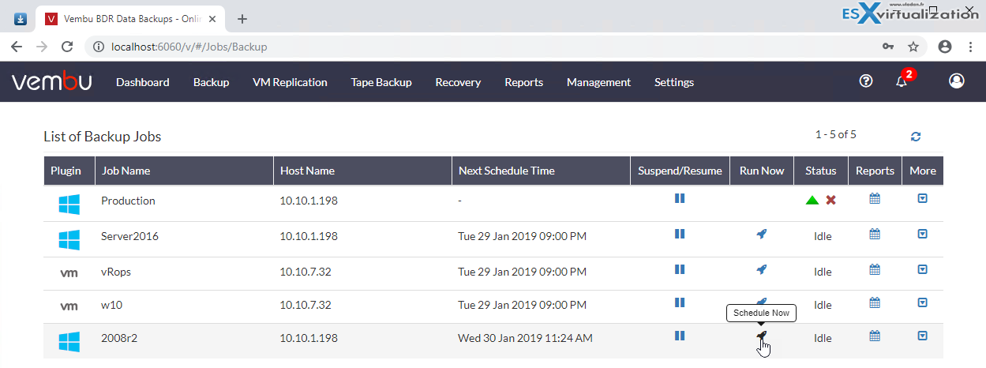
Task: Open the Management menu
Action: (x=598, y=82)
